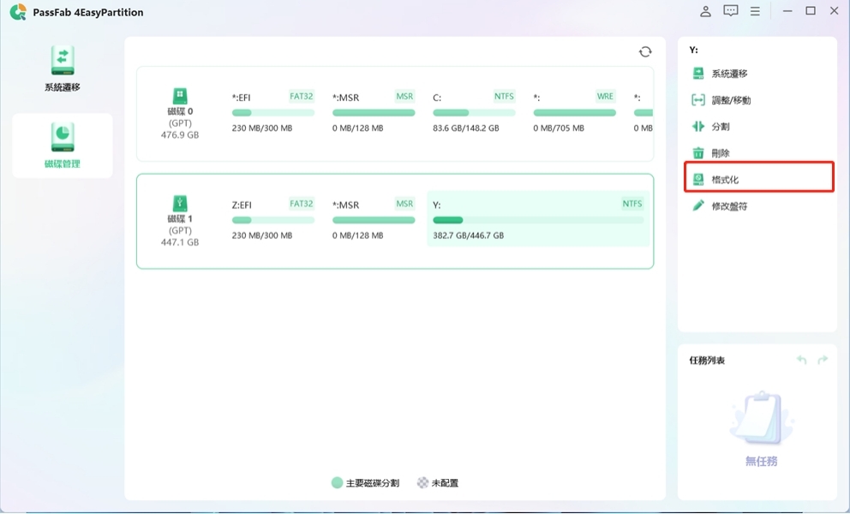Select 分割 to split the partition
The width and height of the screenshot is (850, 514).
720,127
